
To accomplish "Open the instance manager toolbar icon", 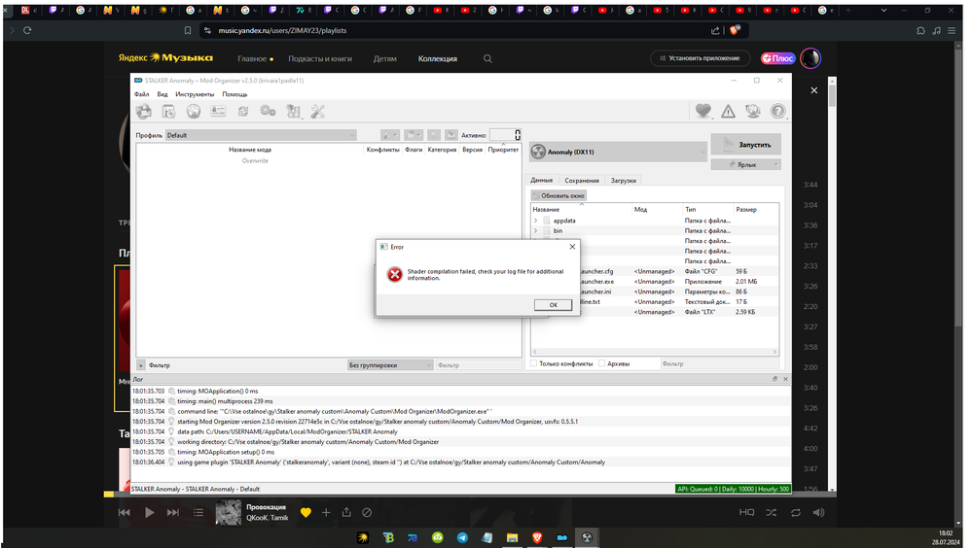I will [144, 112].
